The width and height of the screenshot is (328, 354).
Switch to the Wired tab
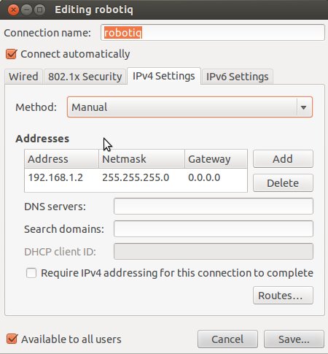(x=23, y=77)
